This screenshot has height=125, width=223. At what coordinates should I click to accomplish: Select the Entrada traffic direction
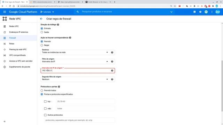coord(42,28)
